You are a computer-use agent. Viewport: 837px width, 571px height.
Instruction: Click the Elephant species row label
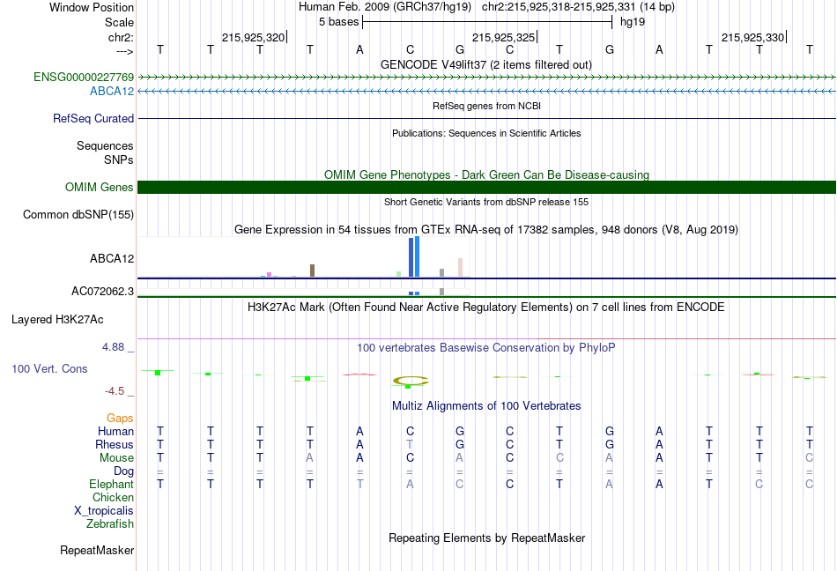click(x=112, y=485)
